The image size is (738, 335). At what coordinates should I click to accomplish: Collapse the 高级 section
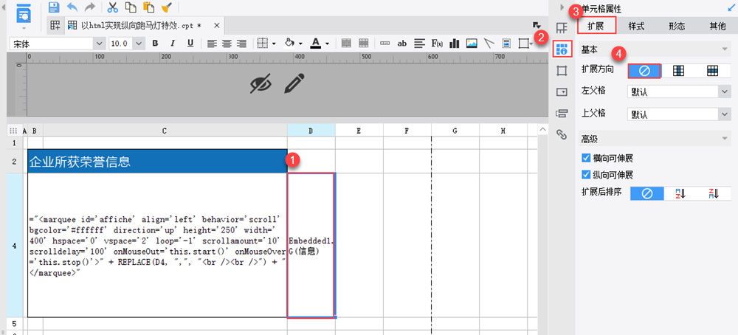[725, 138]
